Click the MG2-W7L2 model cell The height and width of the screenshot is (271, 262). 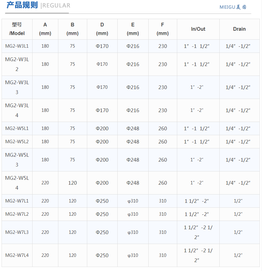pos(17,214)
